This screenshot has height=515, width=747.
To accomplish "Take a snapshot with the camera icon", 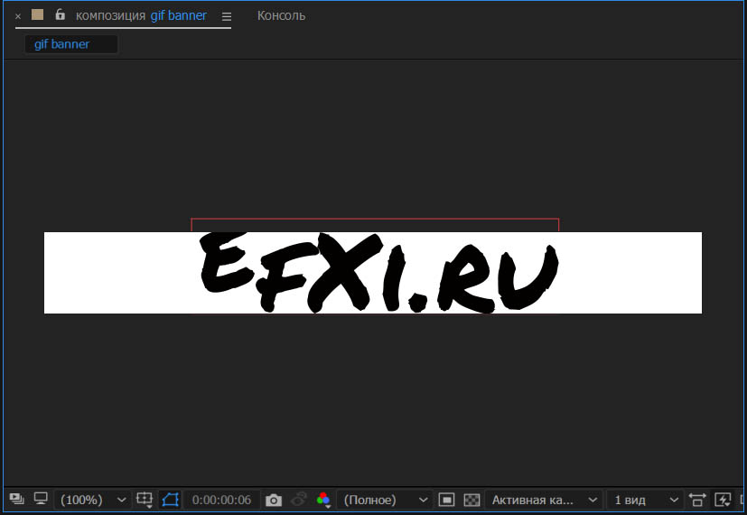I will pyautogui.click(x=274, y=501).
